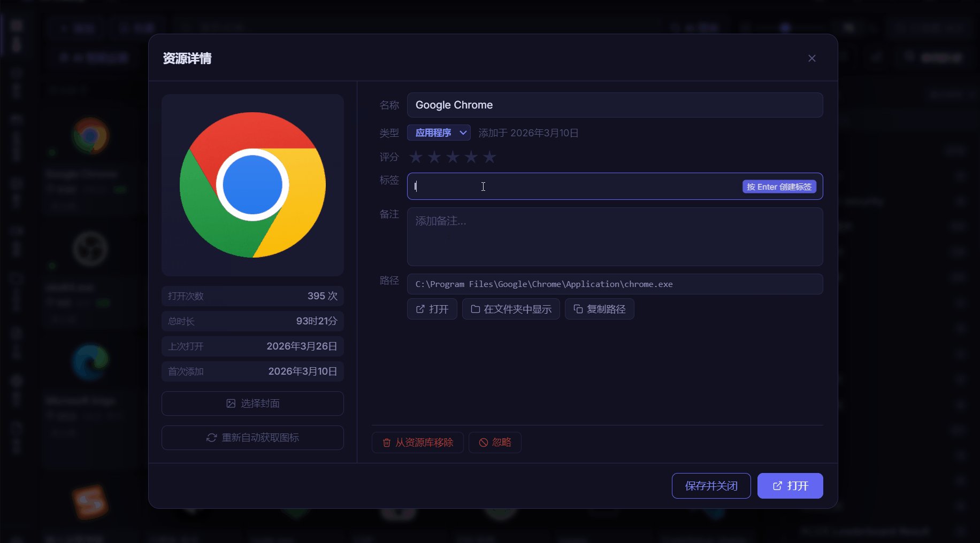Edit the Google Chrome name field
980x543 pixels.
point(615,105)
